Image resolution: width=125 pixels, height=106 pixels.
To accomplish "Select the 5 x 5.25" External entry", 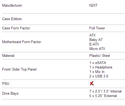I will [x=103, y=96].
